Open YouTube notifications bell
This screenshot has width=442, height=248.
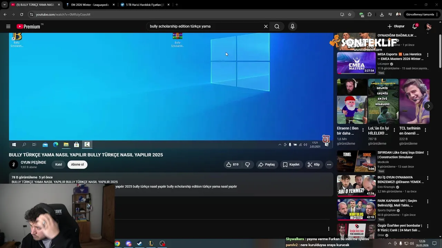pos(415,27)
